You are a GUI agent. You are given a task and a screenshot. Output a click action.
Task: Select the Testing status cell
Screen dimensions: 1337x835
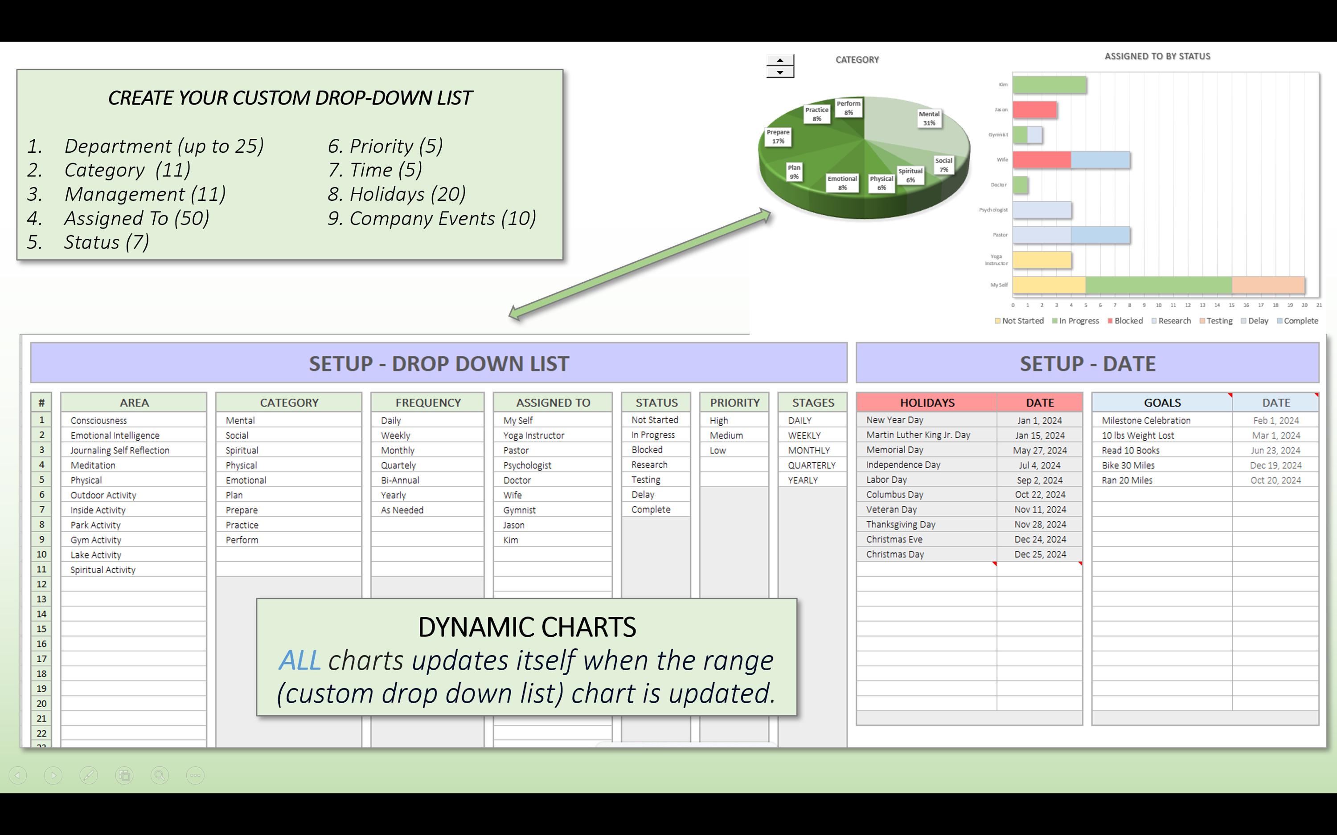point(656,479)
